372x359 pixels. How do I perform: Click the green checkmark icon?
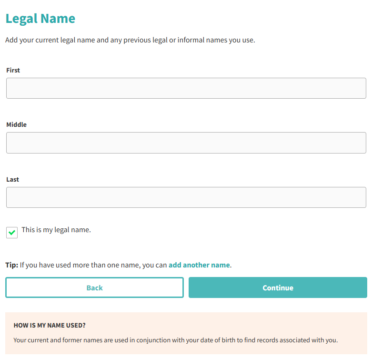[12, 232]
